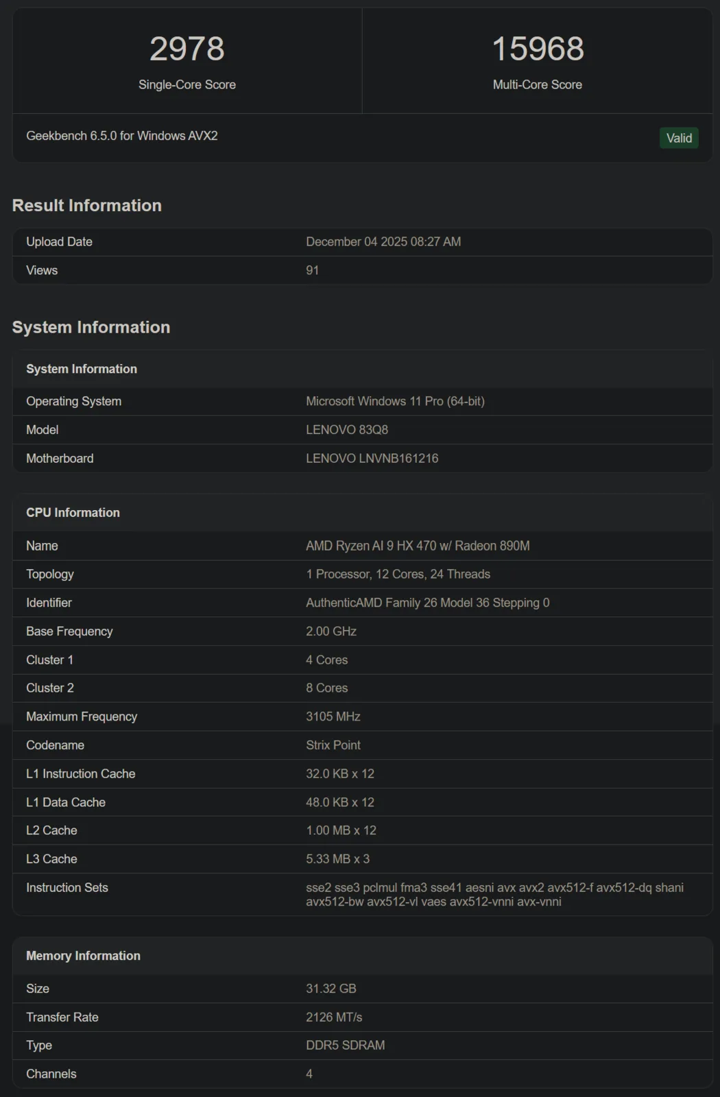720x1097 pixels.
Task: Select the Result Information heading
Action: 87,206
